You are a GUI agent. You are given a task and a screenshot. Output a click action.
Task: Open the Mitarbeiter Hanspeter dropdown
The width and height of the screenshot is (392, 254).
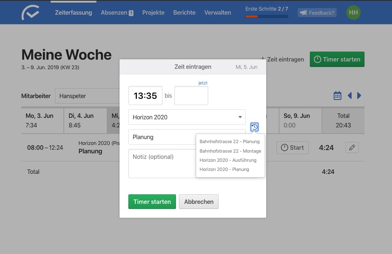tap(87, 96)
